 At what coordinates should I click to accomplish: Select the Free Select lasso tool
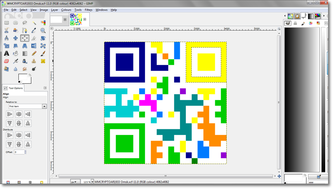25,23
